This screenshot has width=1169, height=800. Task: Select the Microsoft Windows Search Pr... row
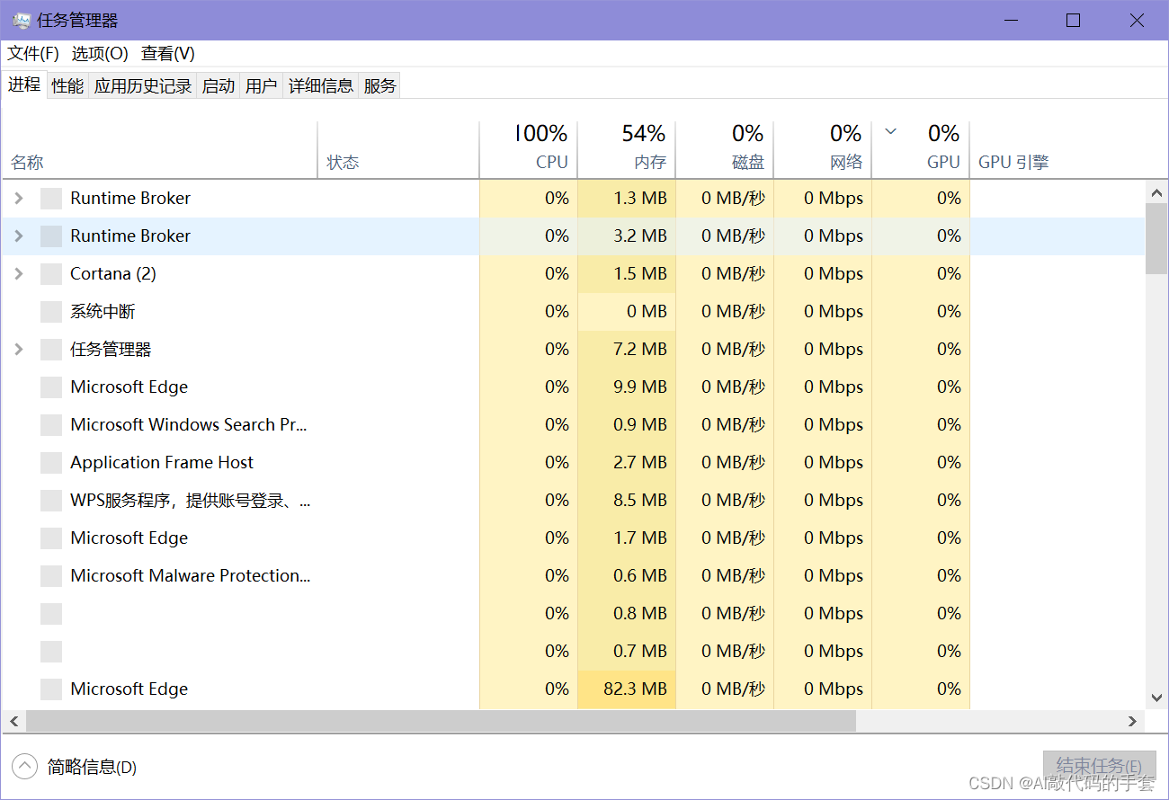click(573, 425)
